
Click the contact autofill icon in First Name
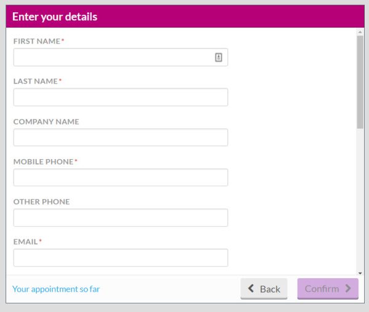tap(218, 57)
